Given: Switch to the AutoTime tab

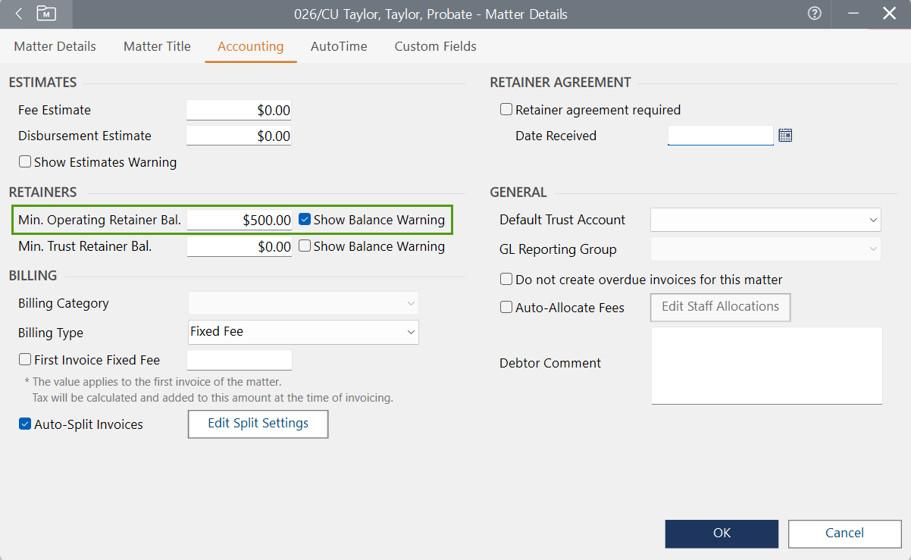Looking at the screenshot, I should pyautogui.click(x=339, y=46).
